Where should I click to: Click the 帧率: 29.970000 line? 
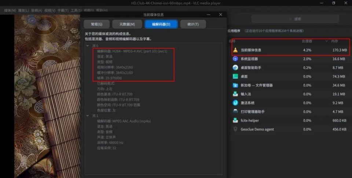[109, 78]
